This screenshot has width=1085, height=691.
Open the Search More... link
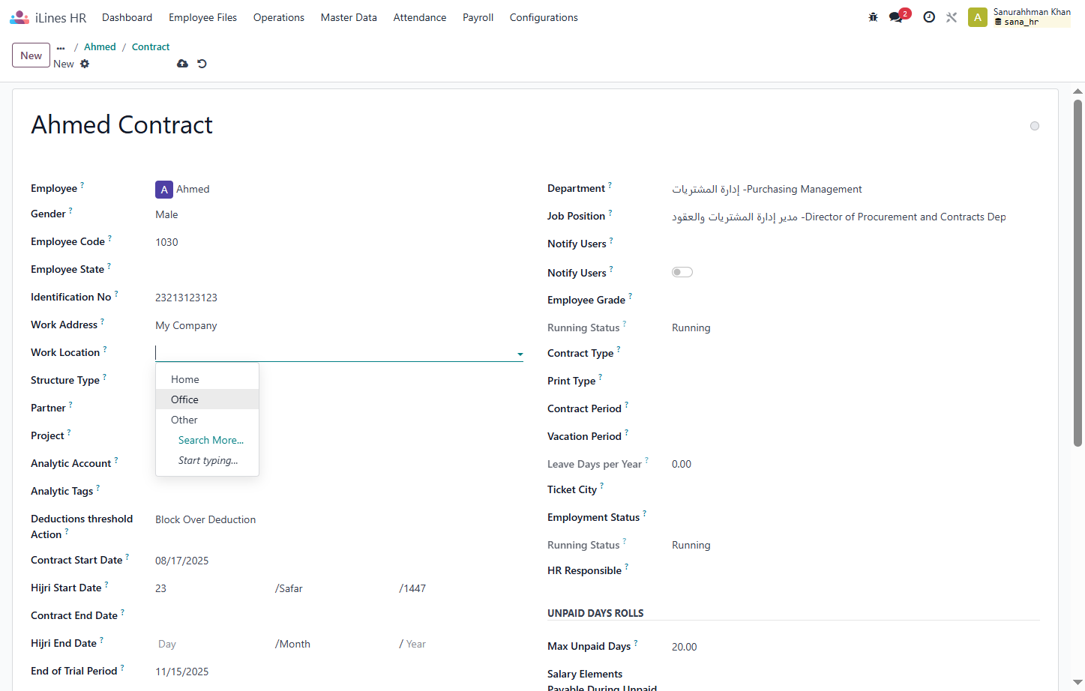[211, 440]
